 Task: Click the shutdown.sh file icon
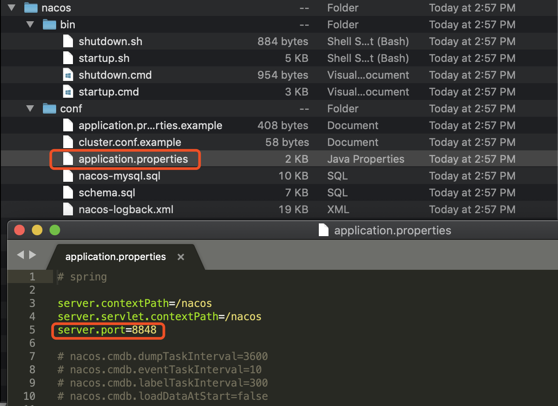(x=68, y=41)
